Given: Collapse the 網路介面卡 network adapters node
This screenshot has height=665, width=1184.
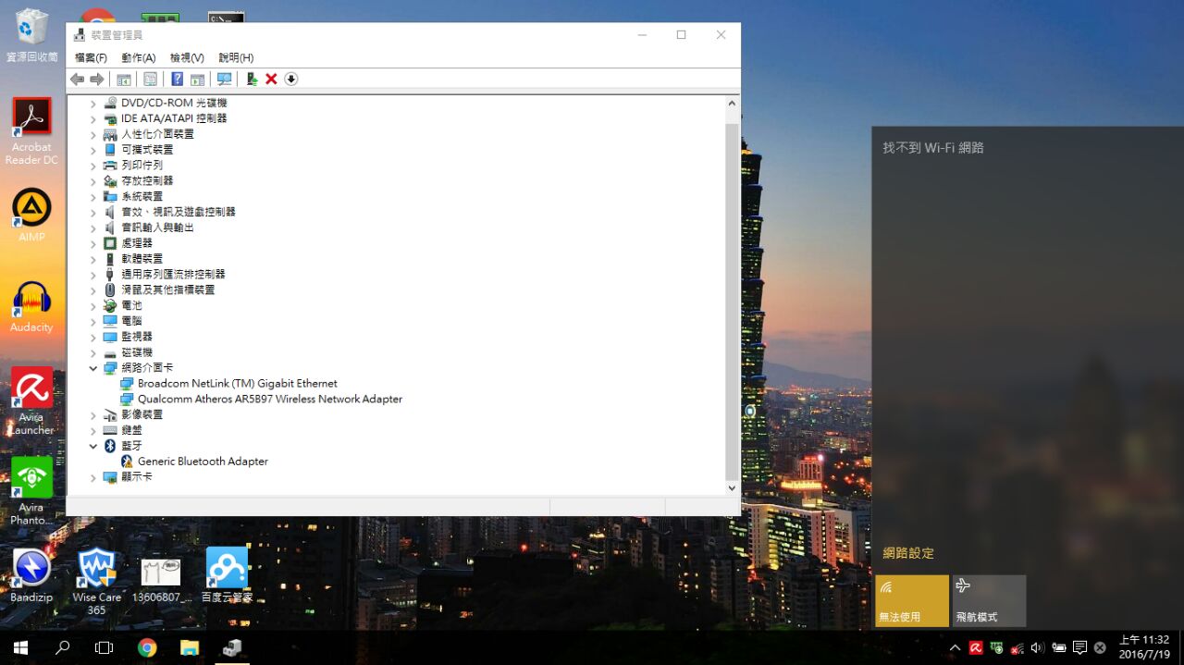Looking at the screenshot, I should [x=92, y=368].
